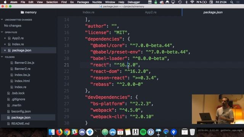Open the Time Machine menu bar icon
Image resolution: width=244 pixels, height=137 pixels.
click(180, 2)
